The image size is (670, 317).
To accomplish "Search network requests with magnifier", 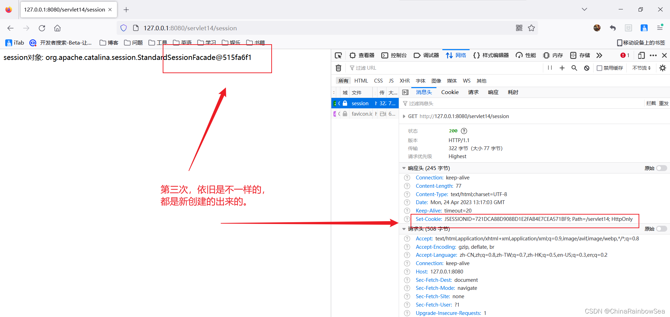I will click(x=574, y=68).
